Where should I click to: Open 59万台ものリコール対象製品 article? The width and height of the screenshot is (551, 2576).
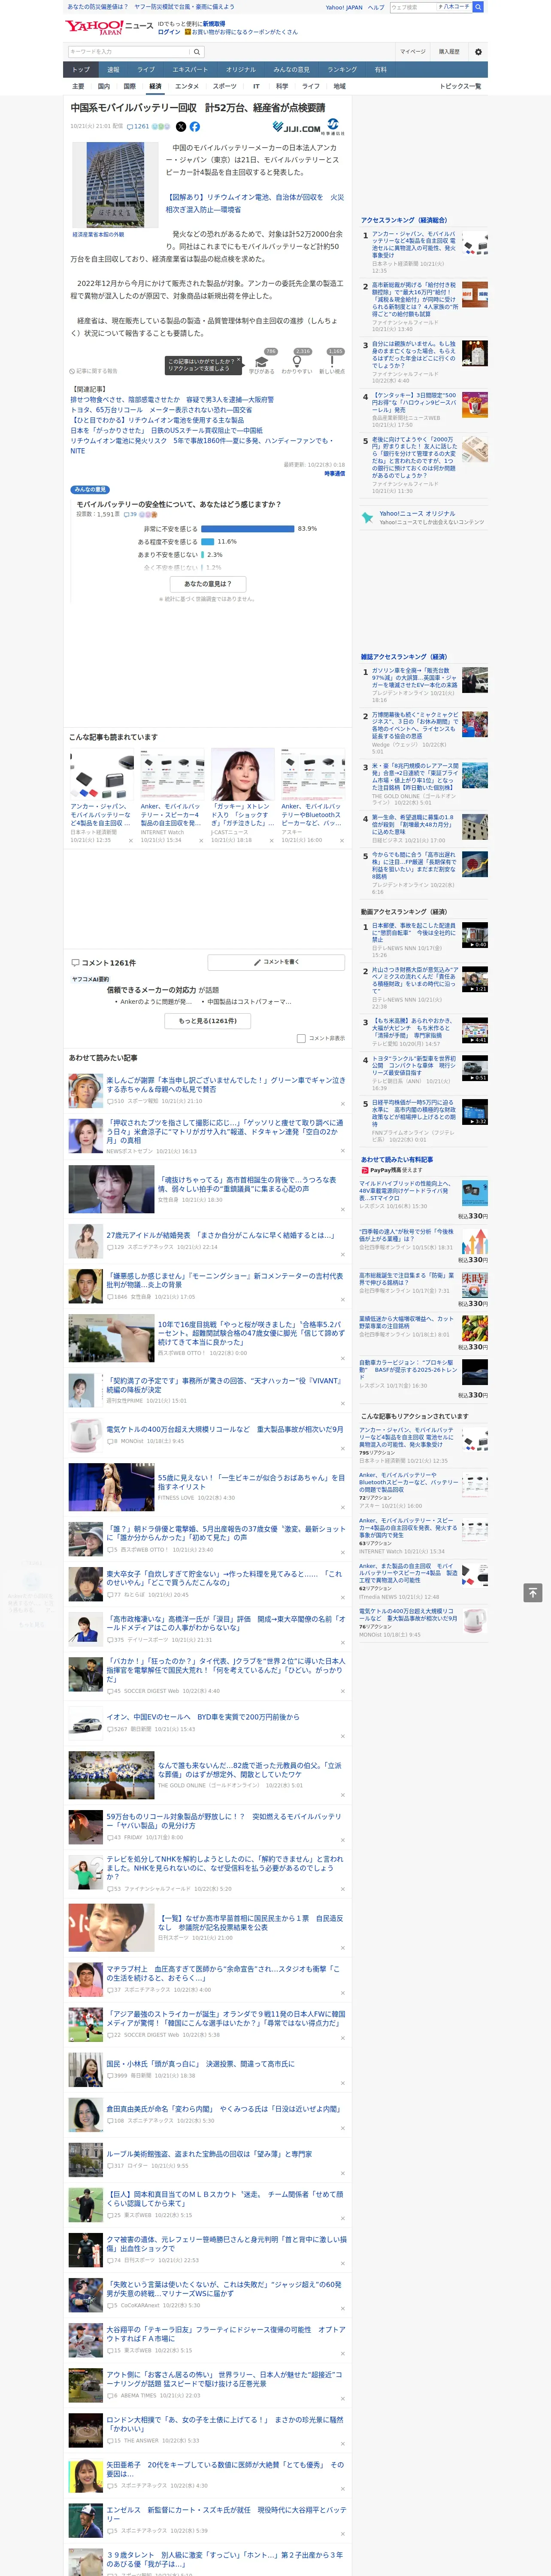[x=225, y=1821]
